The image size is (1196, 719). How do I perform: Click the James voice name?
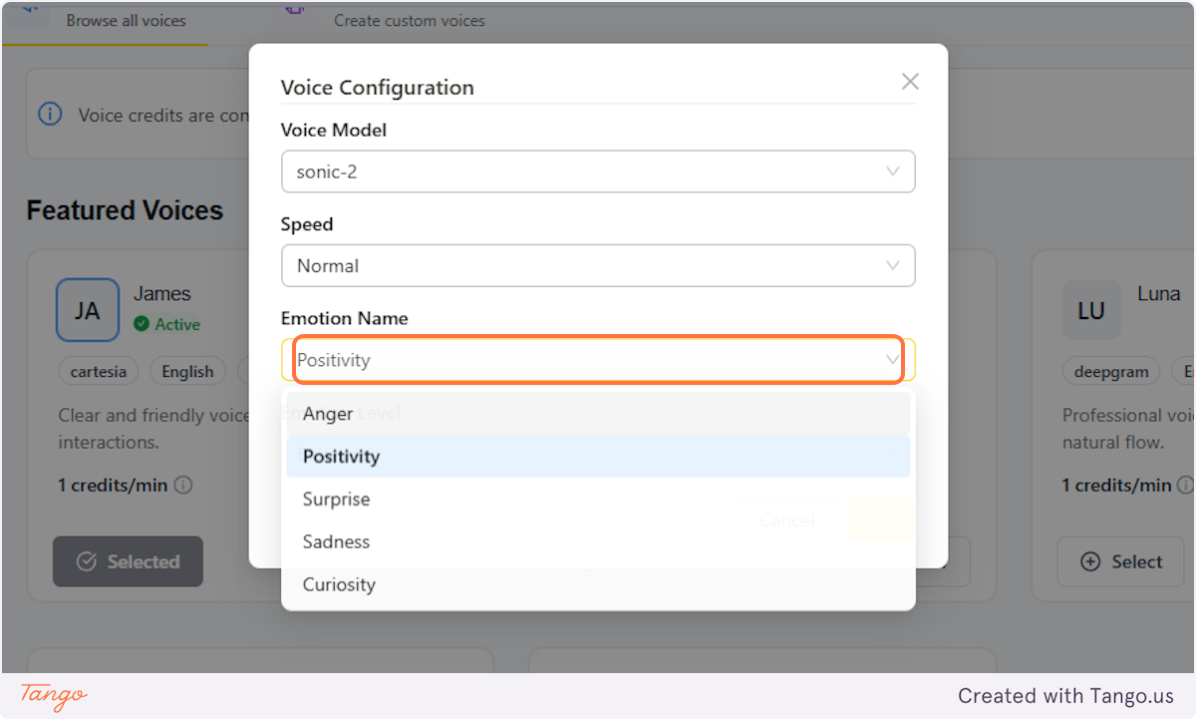coord(162,293)
